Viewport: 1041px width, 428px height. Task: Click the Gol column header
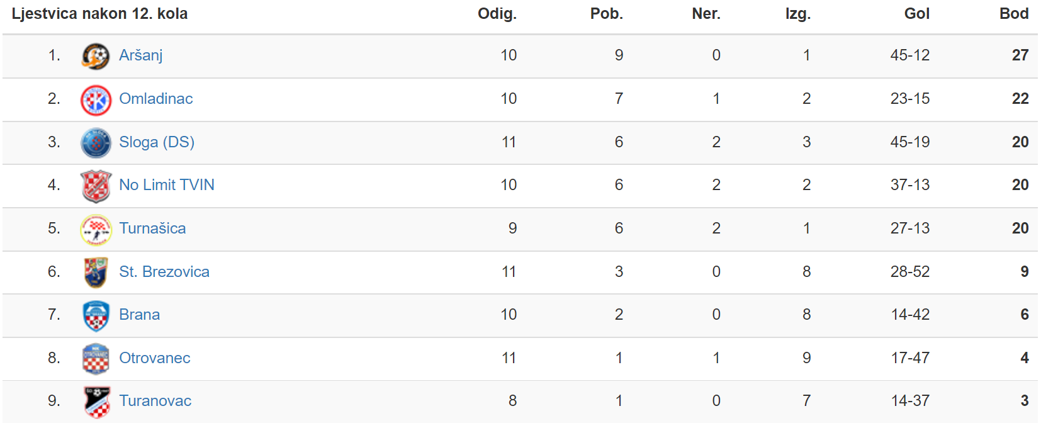pyautogui.click(x=917, y=14)
